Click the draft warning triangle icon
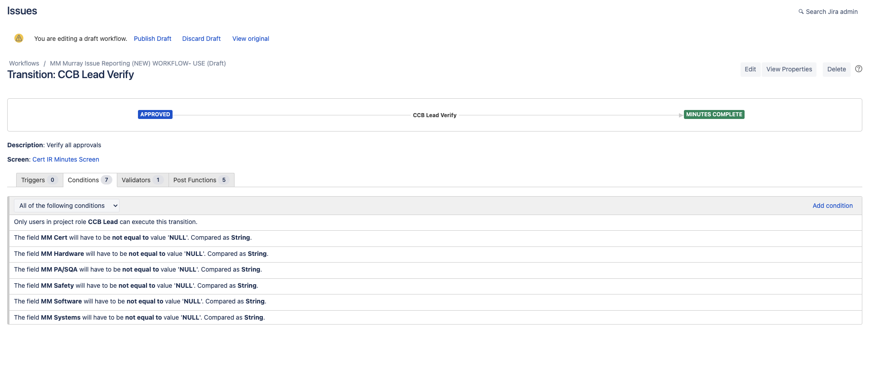Image resolution: width=874 pixels, height=391 pixels. pyautogui.click(x=19, y=38)
